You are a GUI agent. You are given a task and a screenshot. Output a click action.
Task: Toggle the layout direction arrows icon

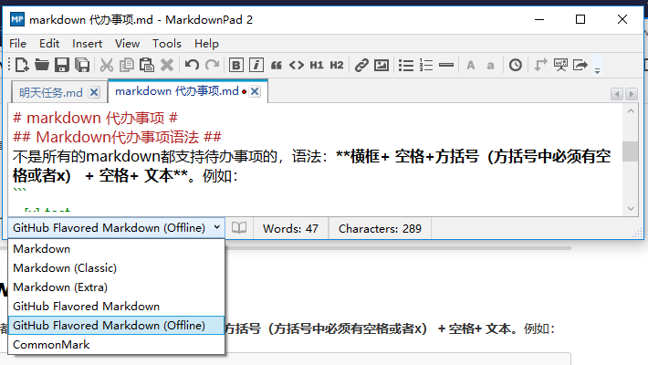point(540,65)
